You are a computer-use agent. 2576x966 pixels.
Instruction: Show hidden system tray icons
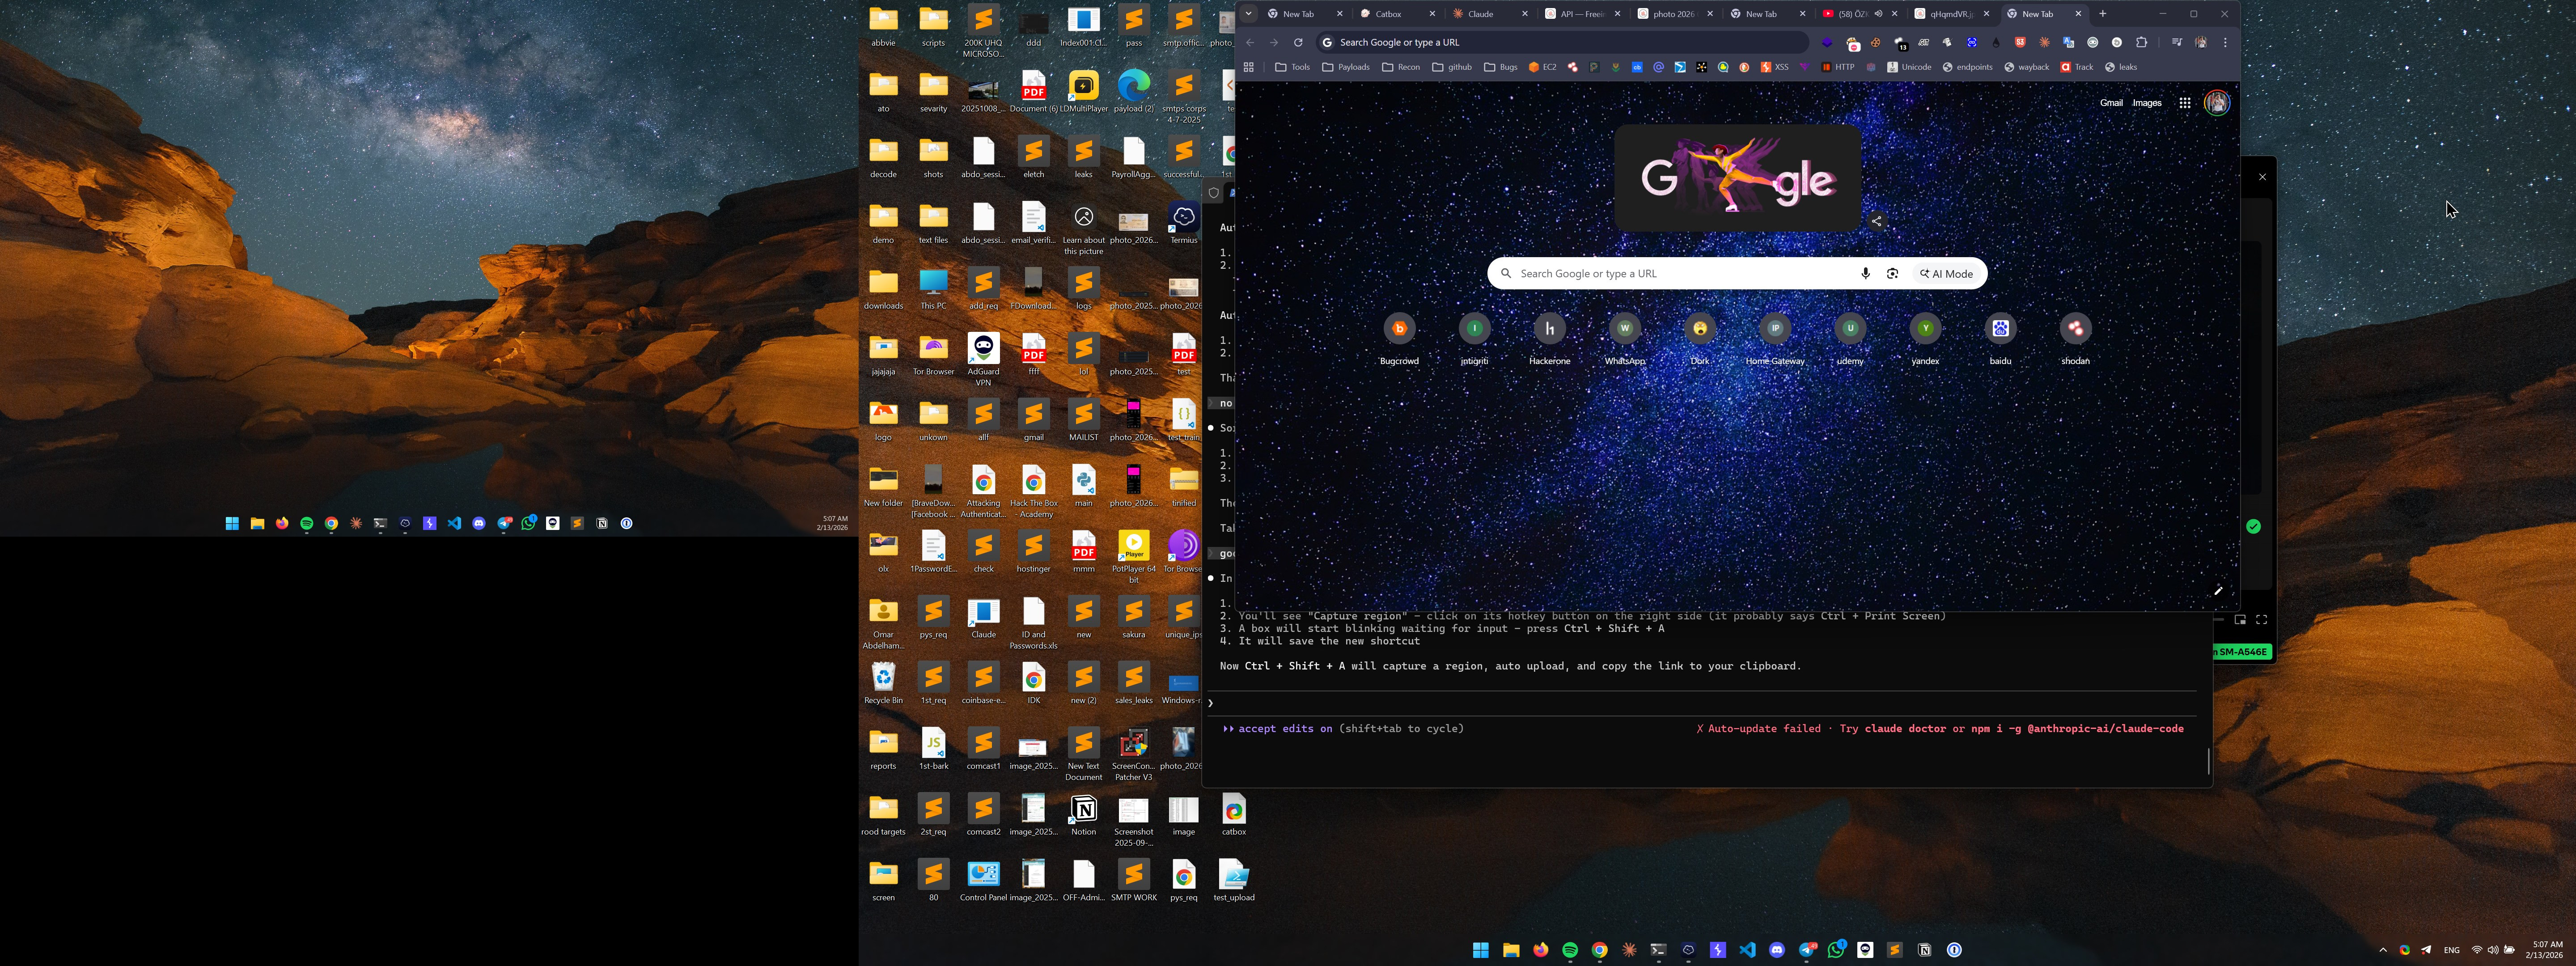(2382, 950)
